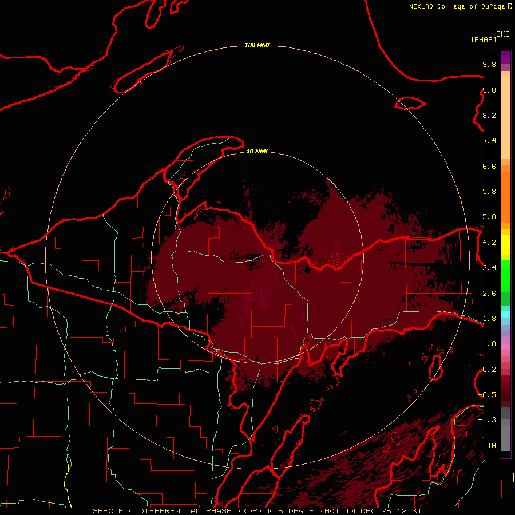Click the 9.8 colorbar value label
Screen dimensions: 515x515
click(x=489, y=64)
